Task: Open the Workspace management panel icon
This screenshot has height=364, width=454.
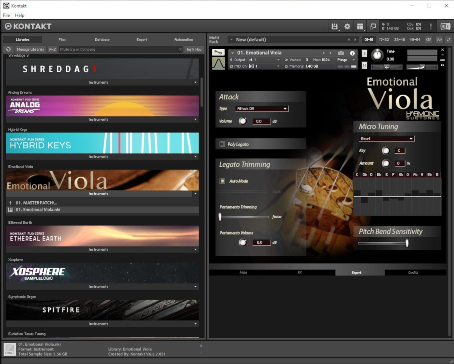Action: tap(360, 26)
